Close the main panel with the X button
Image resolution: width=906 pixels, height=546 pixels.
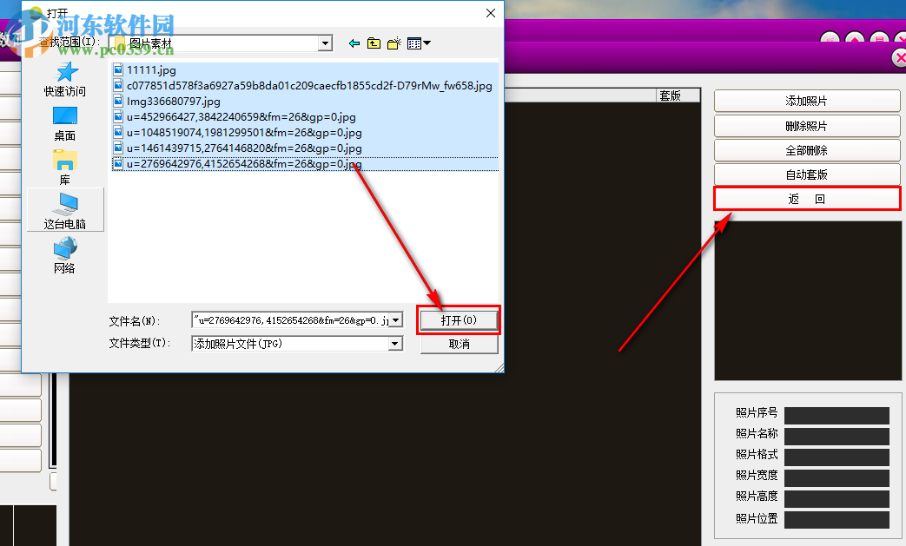900,57
